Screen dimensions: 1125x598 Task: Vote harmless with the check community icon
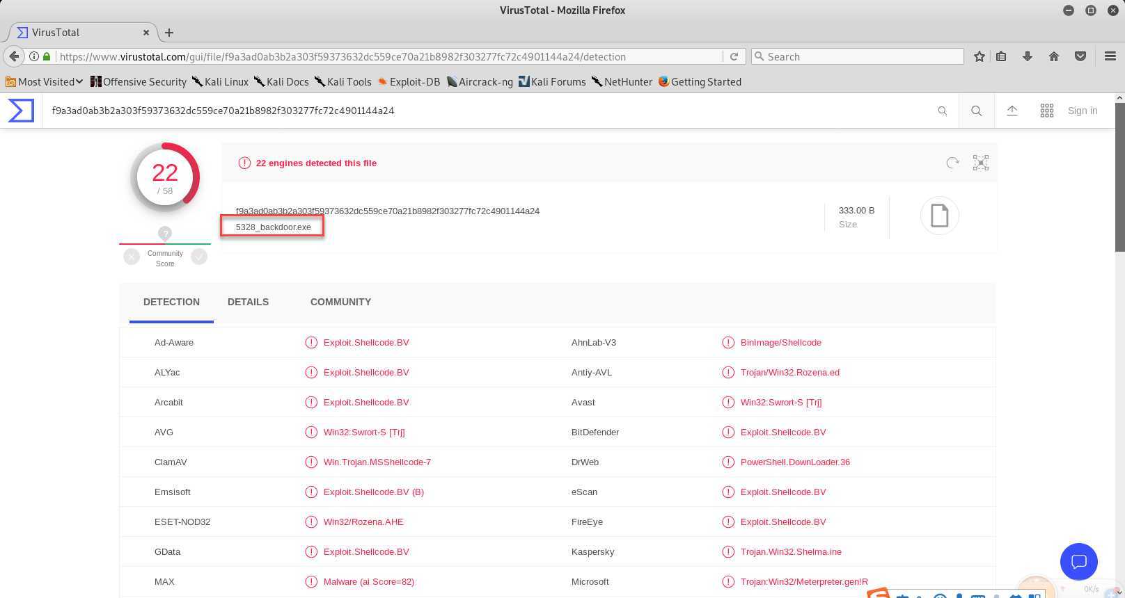199,257
